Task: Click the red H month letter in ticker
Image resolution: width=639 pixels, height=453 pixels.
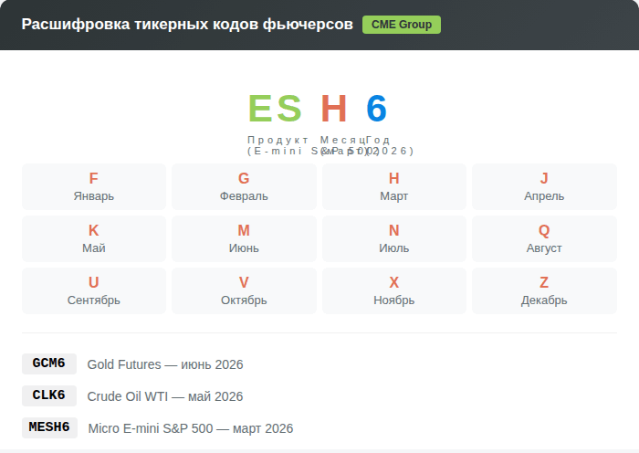Action: coord(334,110)
